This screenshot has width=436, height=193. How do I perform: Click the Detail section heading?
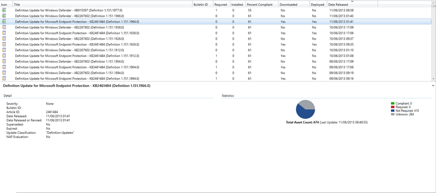(x=7, y=96)
